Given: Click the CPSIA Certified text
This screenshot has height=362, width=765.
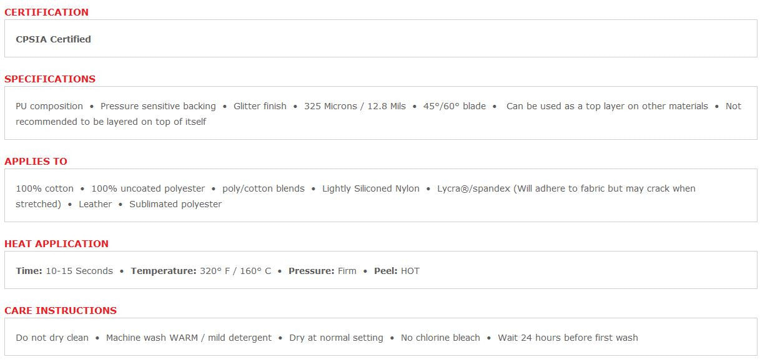Looking at the screenshot, I should point(54,39).
